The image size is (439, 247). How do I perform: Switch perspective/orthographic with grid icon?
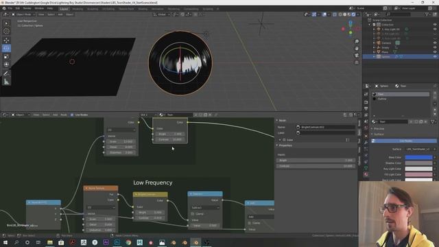pyautogui.click(x=357, y=62)
